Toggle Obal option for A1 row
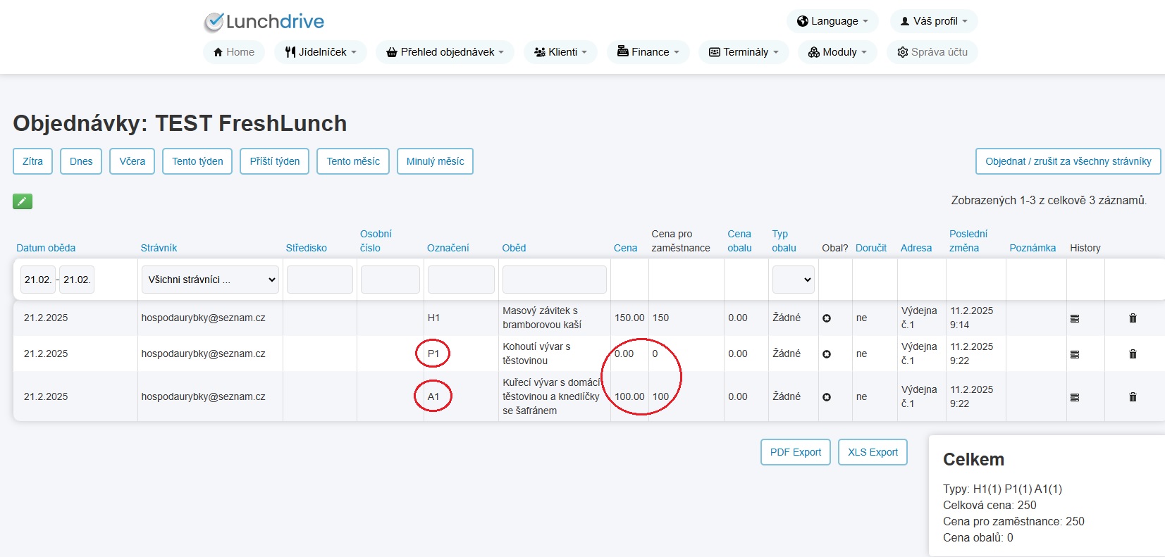Screen dimensions: 1165x557 [827, 397]
